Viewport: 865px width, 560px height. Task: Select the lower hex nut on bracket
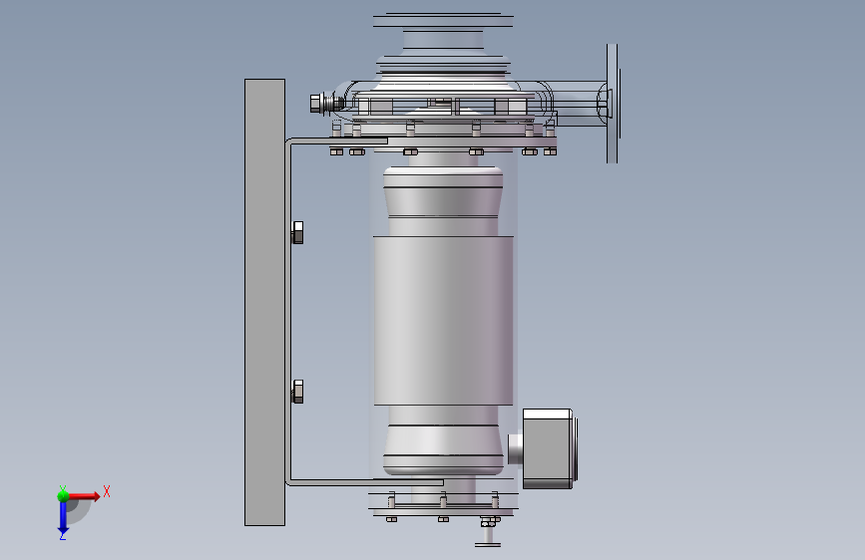tap(297, 392)
